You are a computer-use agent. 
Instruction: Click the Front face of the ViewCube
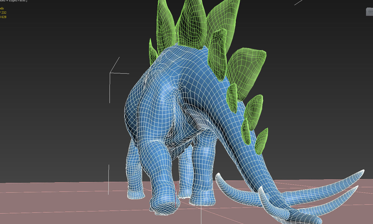click(370, 12)
